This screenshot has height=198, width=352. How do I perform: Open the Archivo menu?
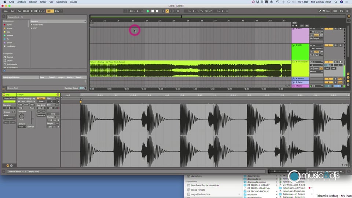(22, 2)
